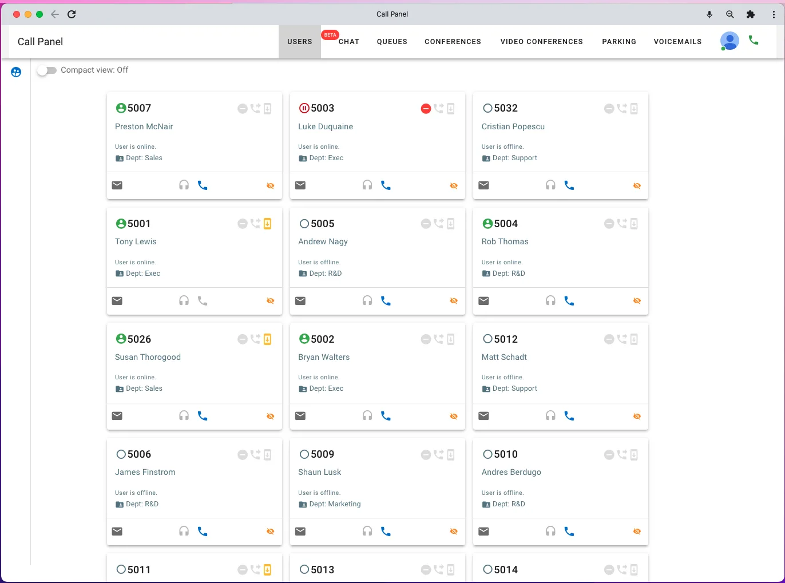
Task: Call Andres Berdugo using phone icon
Action: point(569,532)
